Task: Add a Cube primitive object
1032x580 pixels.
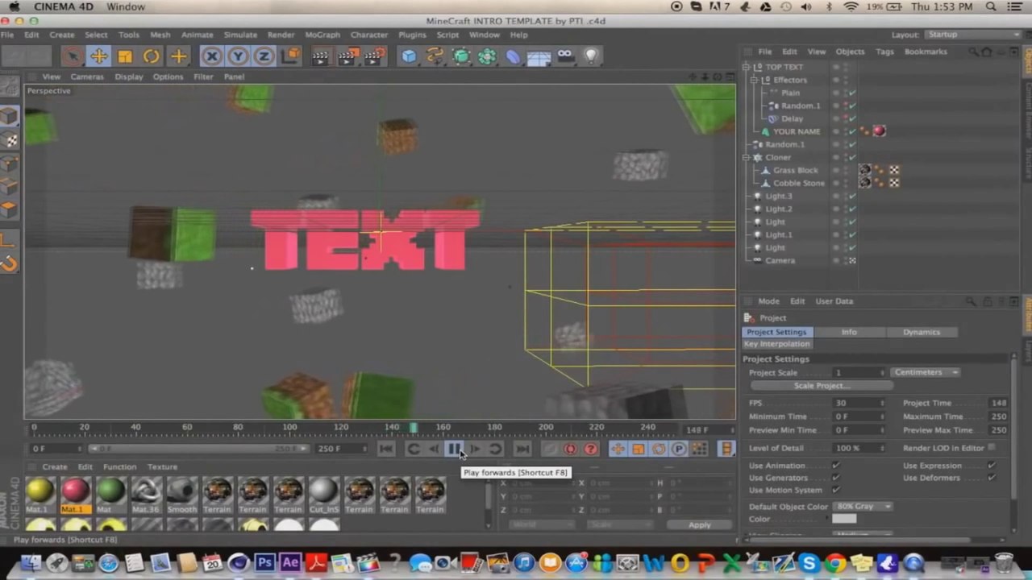Action: coord(409,56)
